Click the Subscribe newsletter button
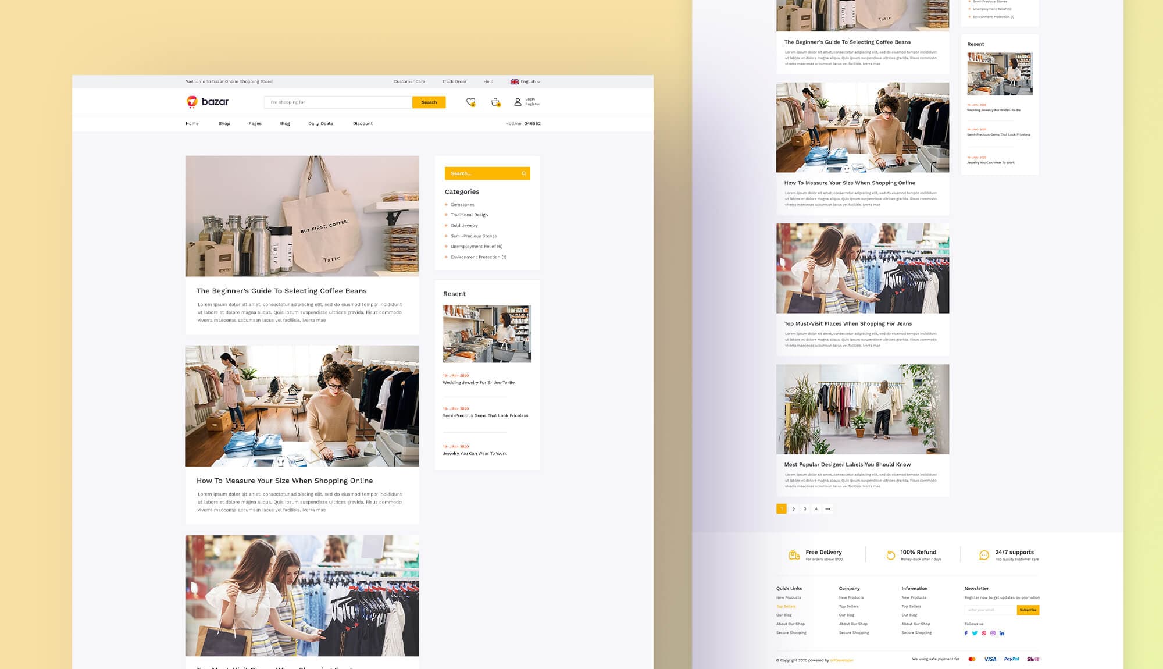 tap(1028, 610)
